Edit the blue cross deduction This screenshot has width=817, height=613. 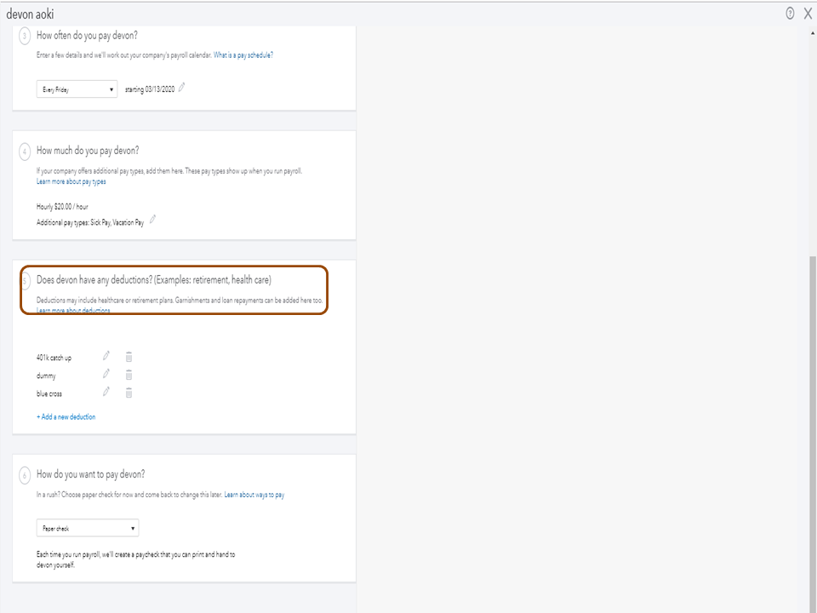(106, 392)
